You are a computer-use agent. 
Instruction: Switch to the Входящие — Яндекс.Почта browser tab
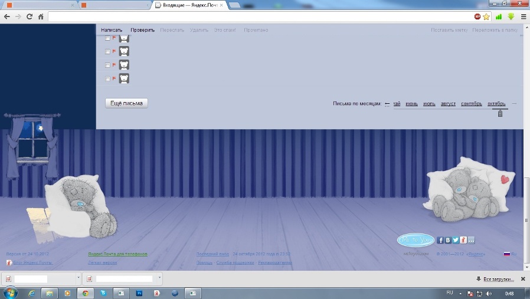tap(189, 5)
